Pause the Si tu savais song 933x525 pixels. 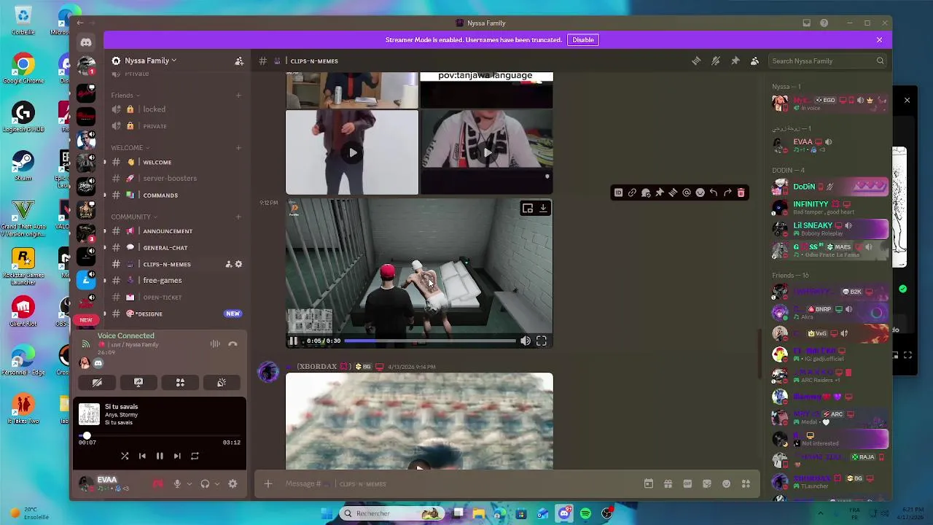160,456
